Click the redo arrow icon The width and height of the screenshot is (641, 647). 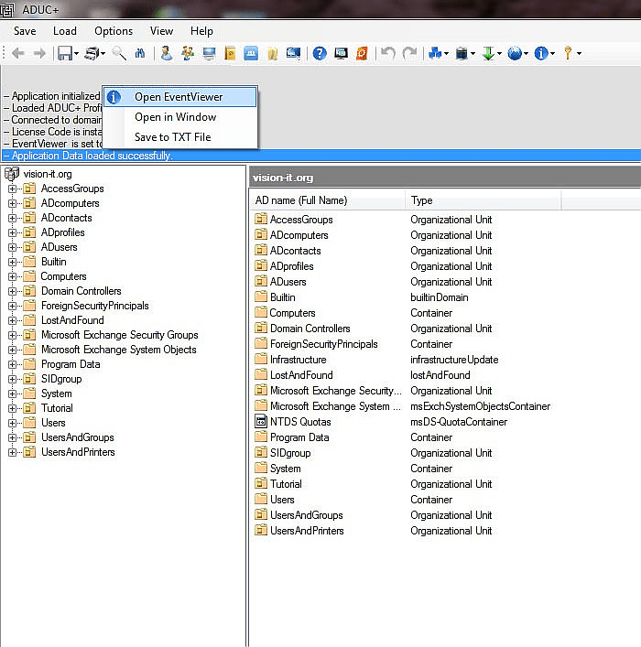[409, 53]
